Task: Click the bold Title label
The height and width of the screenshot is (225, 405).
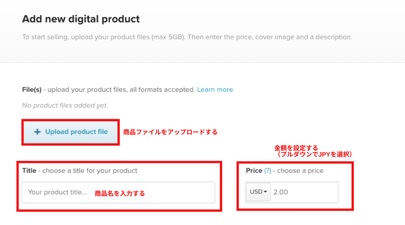Action: [29, 171]
